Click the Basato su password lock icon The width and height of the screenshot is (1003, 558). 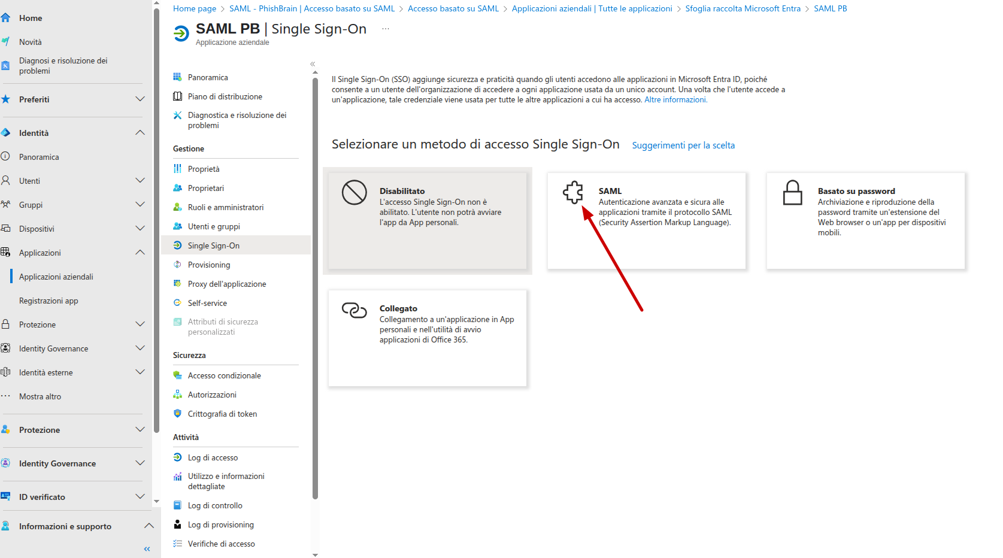[x=793, y=193]
